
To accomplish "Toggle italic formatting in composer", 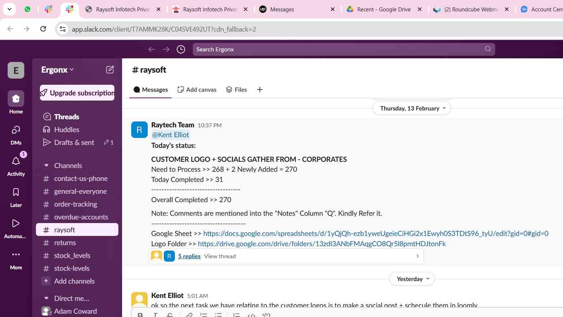I will pos(155,314).
